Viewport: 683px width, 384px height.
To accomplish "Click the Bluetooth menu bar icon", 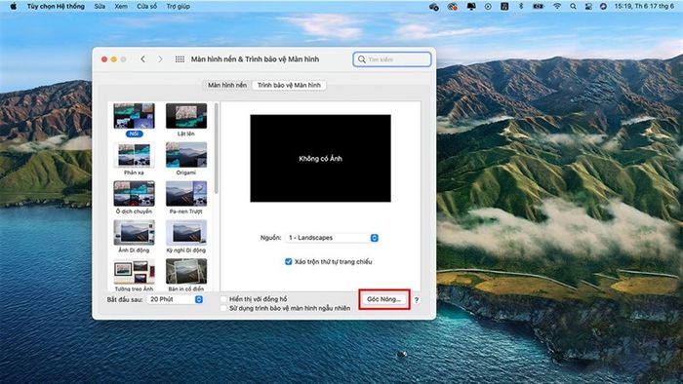I will 521,7.
